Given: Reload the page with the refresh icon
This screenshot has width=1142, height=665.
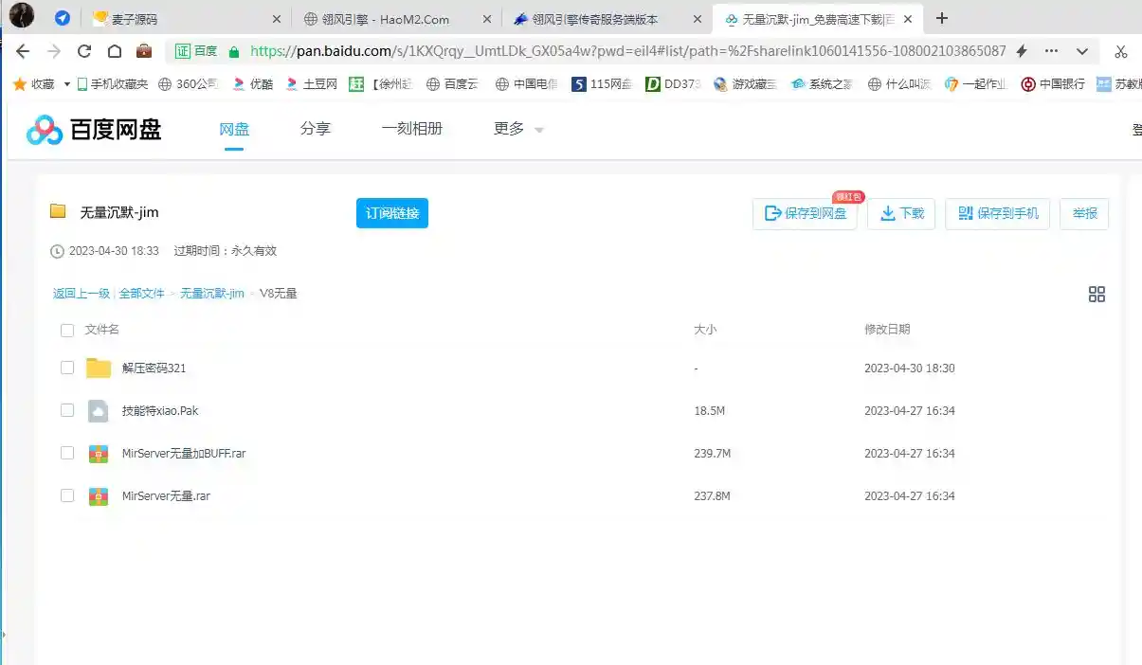Looking at the screenshot, I should point(84,52).
